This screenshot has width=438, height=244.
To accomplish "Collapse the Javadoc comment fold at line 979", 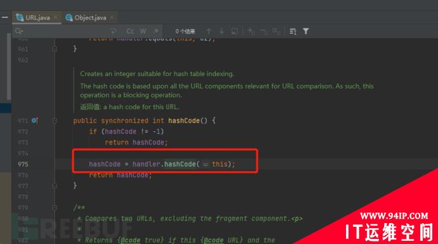I will [55, 208].
